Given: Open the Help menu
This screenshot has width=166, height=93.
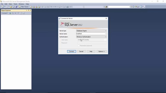Looking at the screenshot, I should (x=27, y=4).
